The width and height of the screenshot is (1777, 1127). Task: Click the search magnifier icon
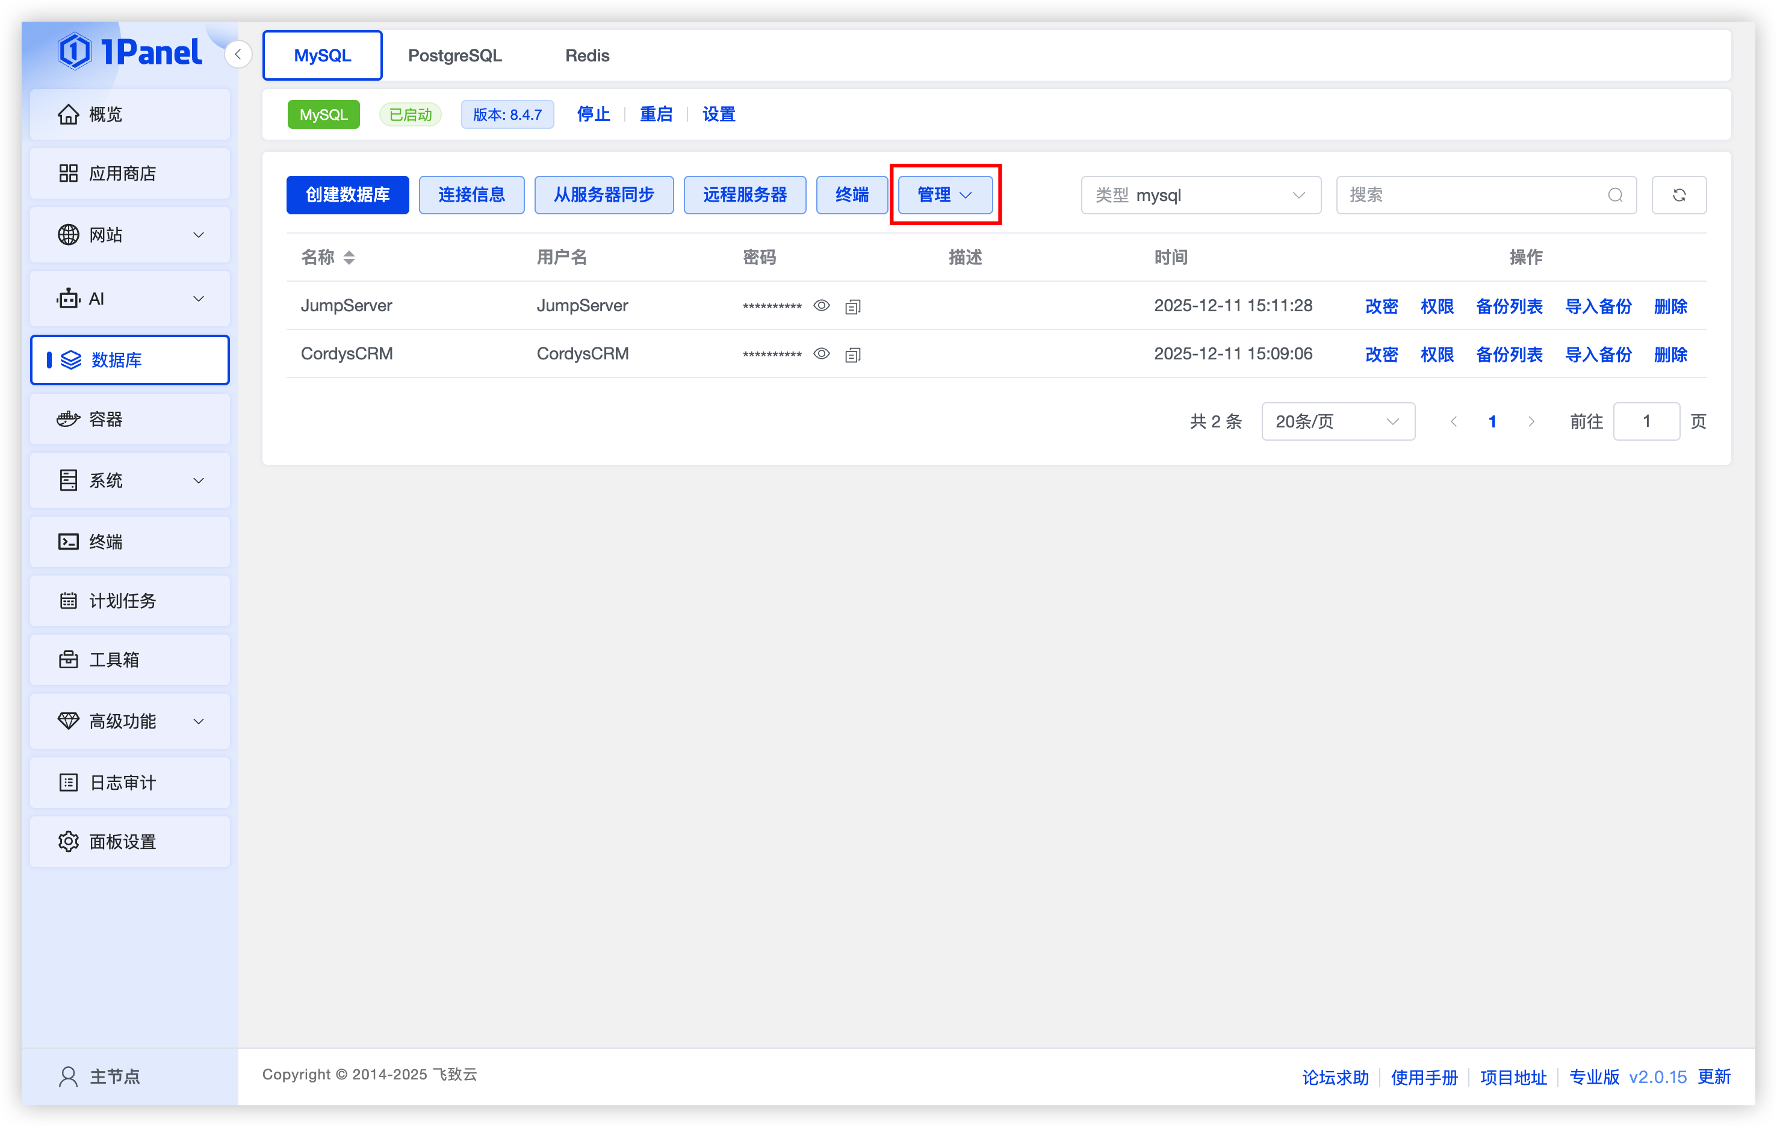coord(1614,195)
